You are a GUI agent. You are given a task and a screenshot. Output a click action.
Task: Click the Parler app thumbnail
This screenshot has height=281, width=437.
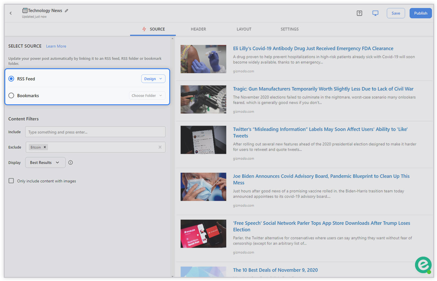203,234
